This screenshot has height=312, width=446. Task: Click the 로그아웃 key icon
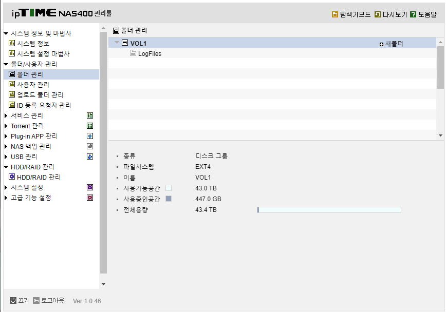[x=36, y=300]
